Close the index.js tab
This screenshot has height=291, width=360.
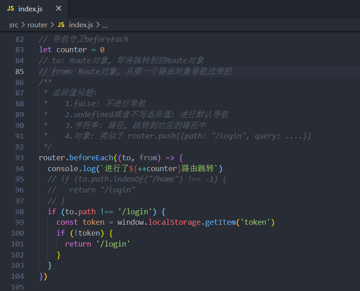59,9
